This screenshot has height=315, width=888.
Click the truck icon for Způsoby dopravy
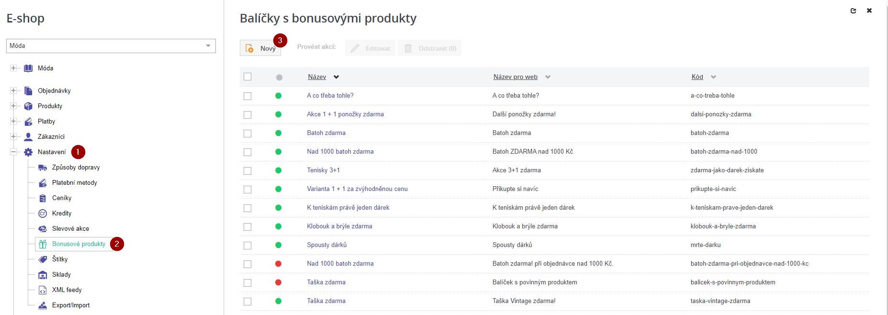[x=43, y=168]
